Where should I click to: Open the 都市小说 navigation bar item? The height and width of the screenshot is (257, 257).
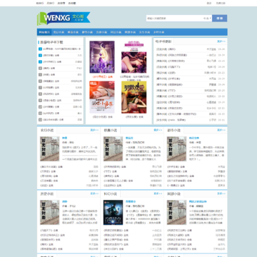87,32
